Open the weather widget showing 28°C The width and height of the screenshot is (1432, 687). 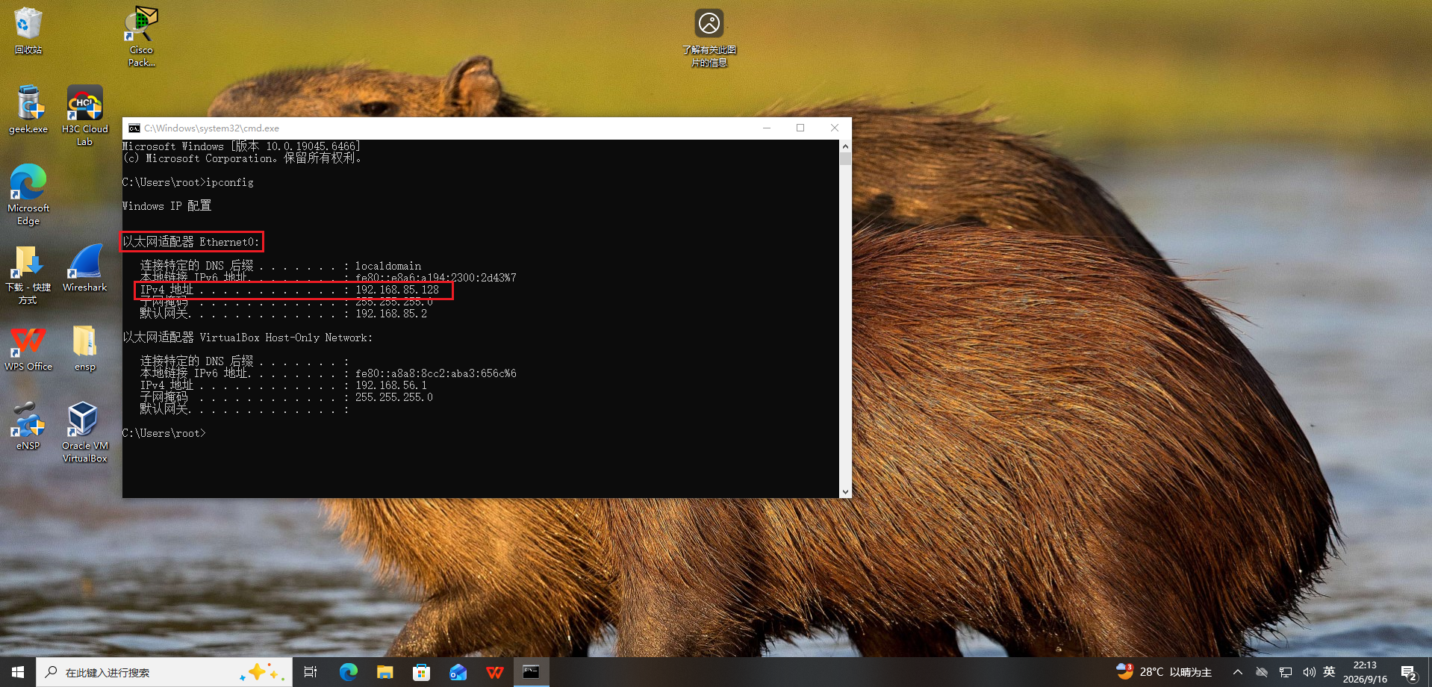(x=1163, y=672)
